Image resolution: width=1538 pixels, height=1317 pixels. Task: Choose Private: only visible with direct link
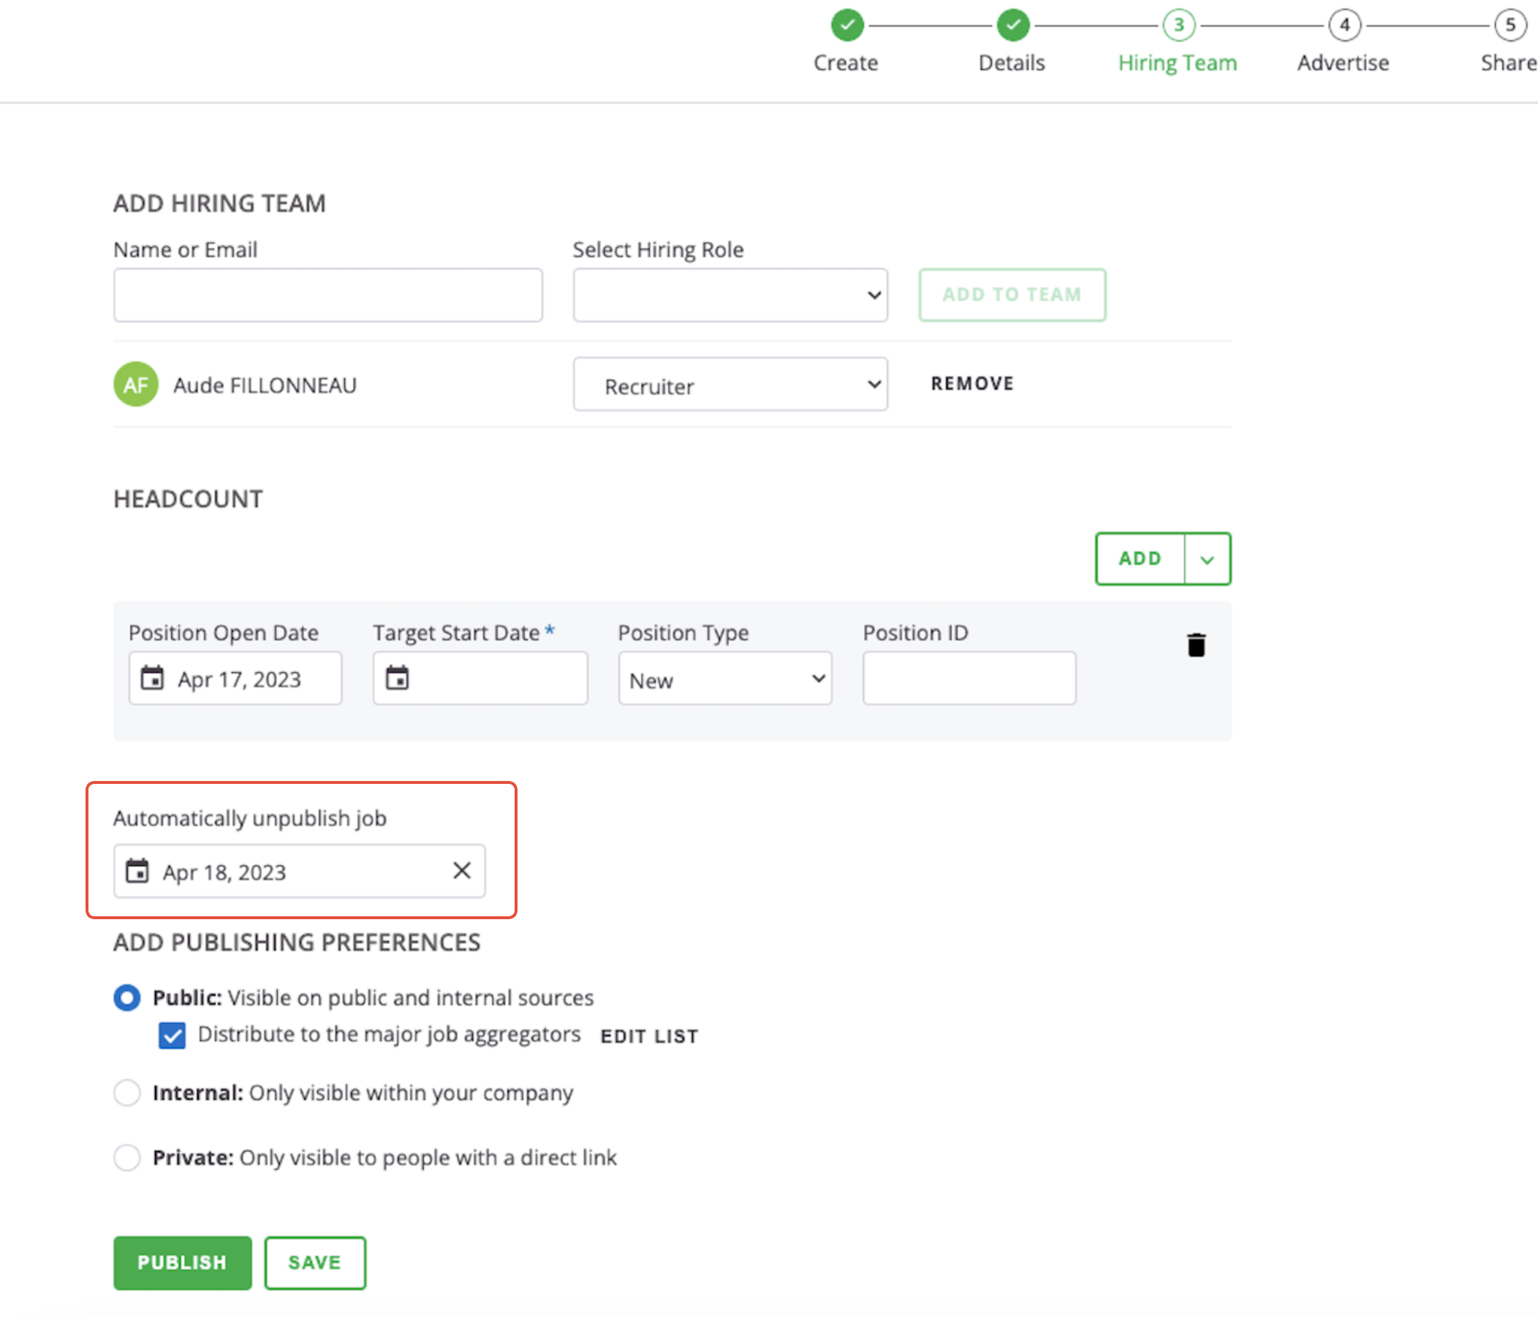127,1158
